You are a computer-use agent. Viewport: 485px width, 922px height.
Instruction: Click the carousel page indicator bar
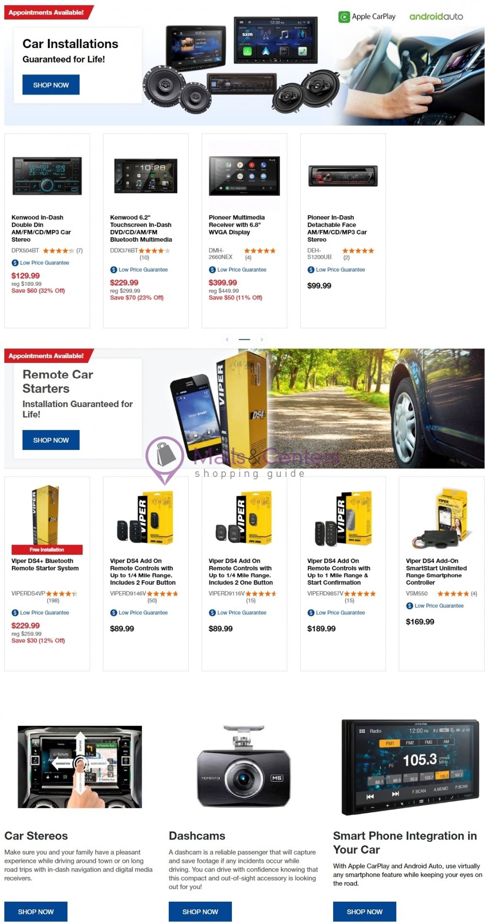tap(244, 339)
